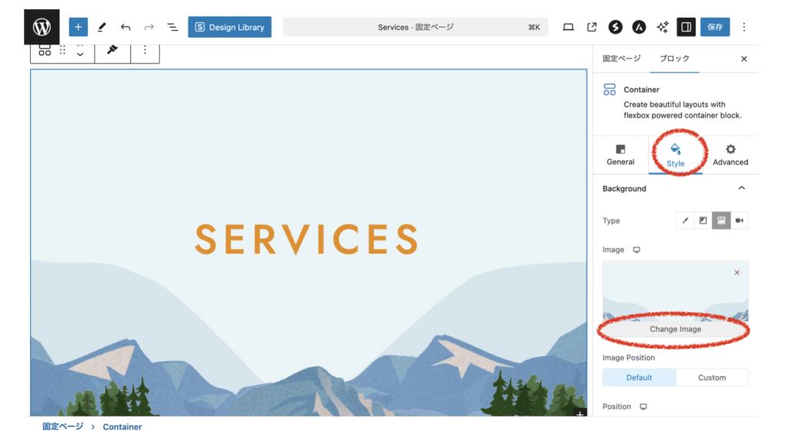The image size is (788, 436).
Task: Select video background type
Action: tap(739, 221)
